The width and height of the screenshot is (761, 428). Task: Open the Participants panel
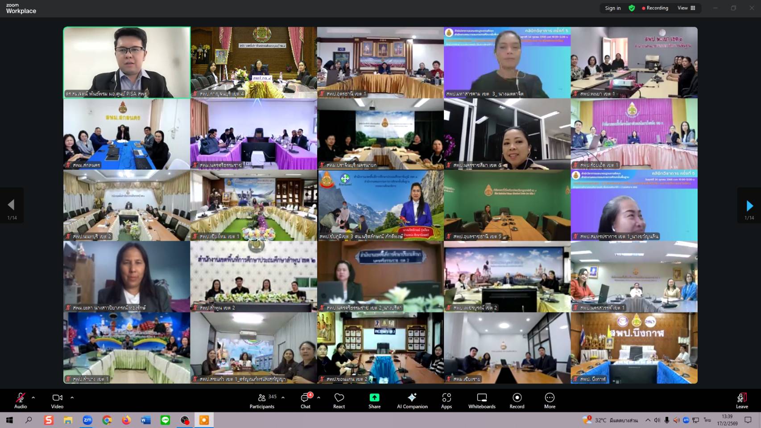point(262,400)
